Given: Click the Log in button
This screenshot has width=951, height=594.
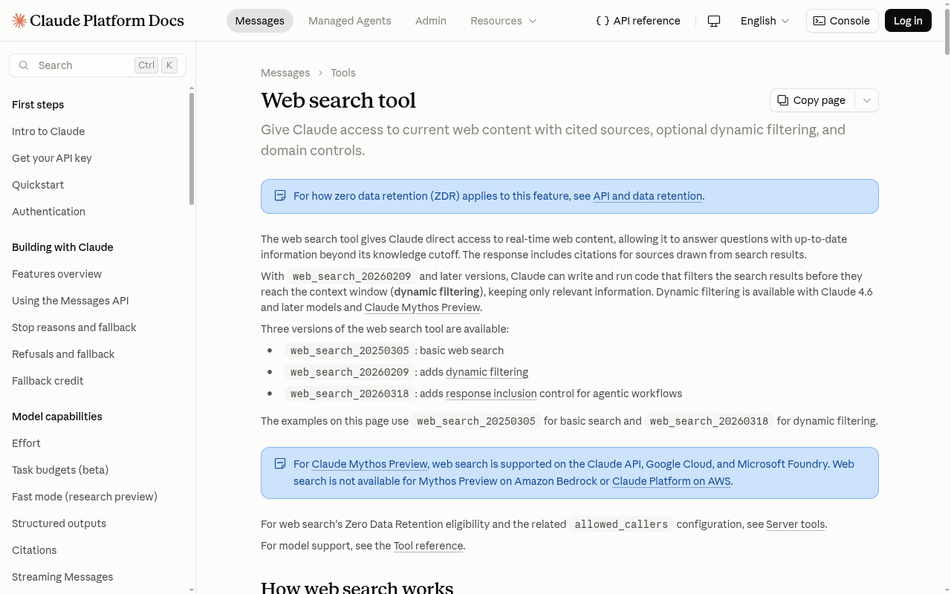Looking at the screenshot, I should click(908, 21).
